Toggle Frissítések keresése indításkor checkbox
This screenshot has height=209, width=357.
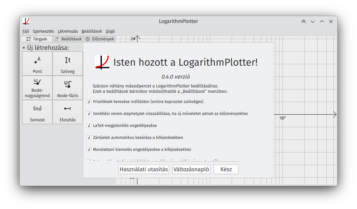click(89, 102)
